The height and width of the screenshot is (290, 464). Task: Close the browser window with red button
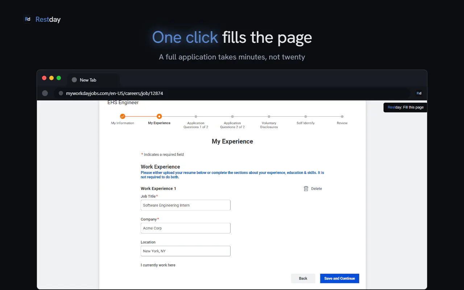coord(44,78)
